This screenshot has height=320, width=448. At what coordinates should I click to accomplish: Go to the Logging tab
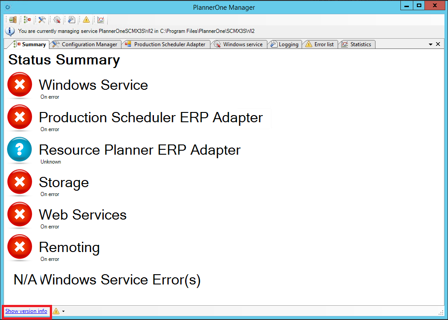(x=285, y=44)
